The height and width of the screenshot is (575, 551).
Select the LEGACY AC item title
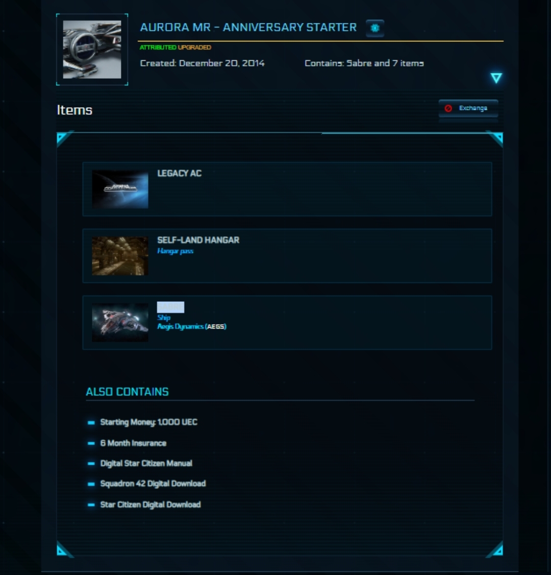pos(179,174)
